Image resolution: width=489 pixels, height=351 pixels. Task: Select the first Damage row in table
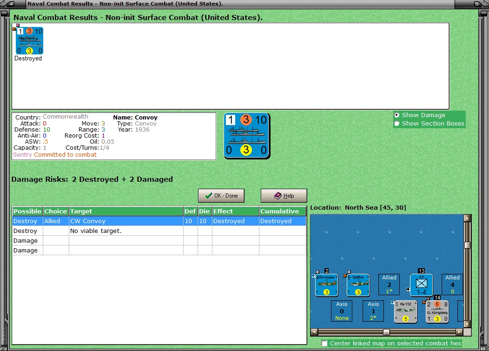159,240
